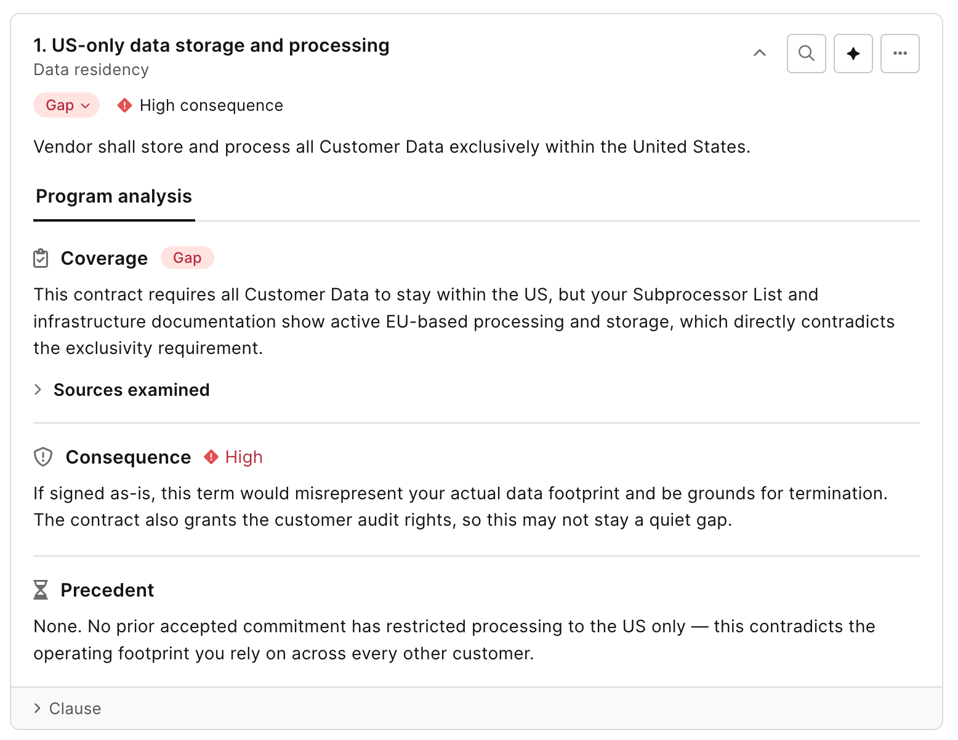Click the title US-only data storage and processing
Image resolution: width=958 pixels, height=740 pixels.
click(211, 46)
